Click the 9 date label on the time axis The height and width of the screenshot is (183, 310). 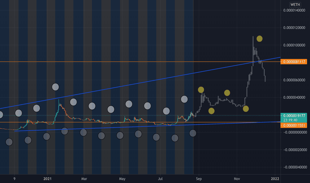14,179
